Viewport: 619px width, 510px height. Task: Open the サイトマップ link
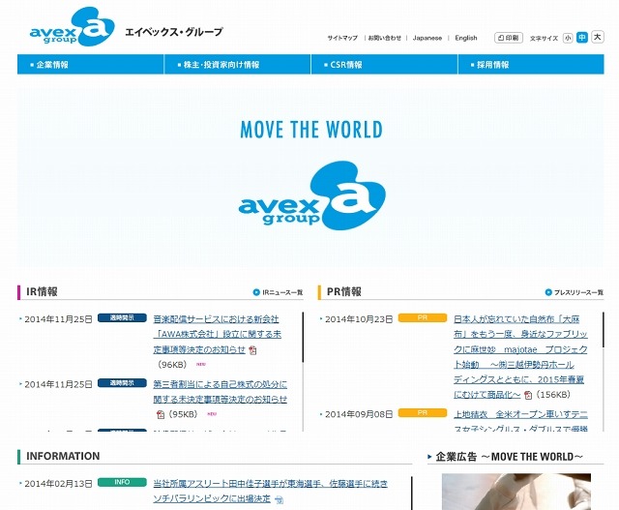coord(342,38)
